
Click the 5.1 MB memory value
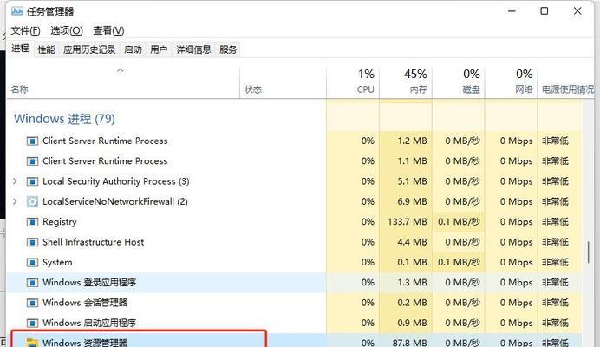pos(412,181)
